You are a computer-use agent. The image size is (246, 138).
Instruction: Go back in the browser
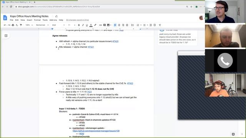tap(3, 7)
